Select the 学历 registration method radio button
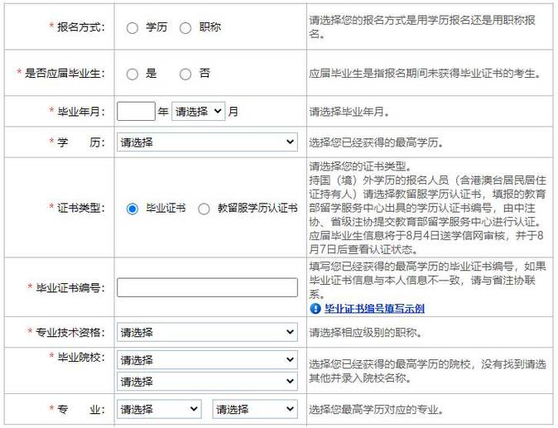This screenshot has height=428, width=558. 132,28
